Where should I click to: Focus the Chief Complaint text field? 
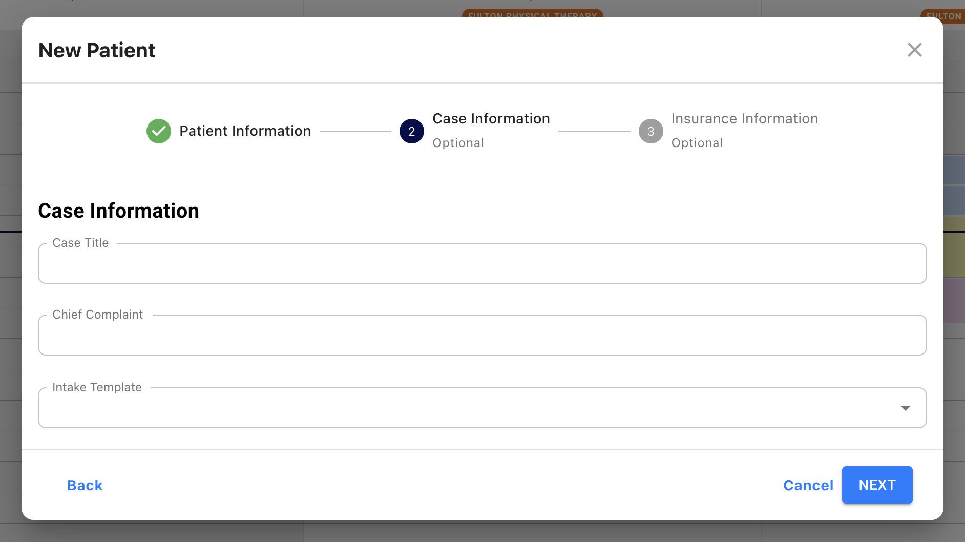tap(483, 335)
